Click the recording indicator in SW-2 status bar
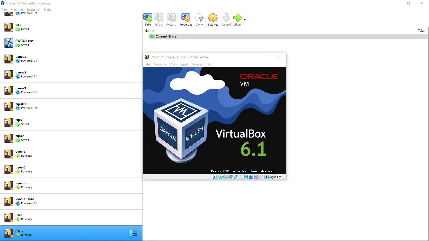 tap(251, 177)
